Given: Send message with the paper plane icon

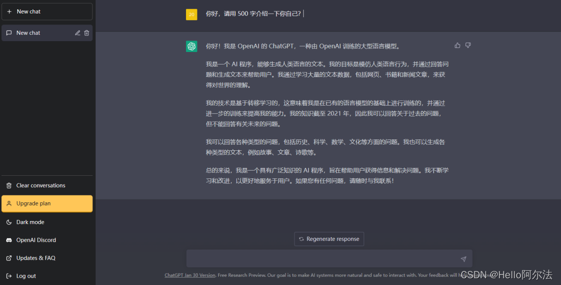Looking at the screenshot, I should (x=463, y=259).
